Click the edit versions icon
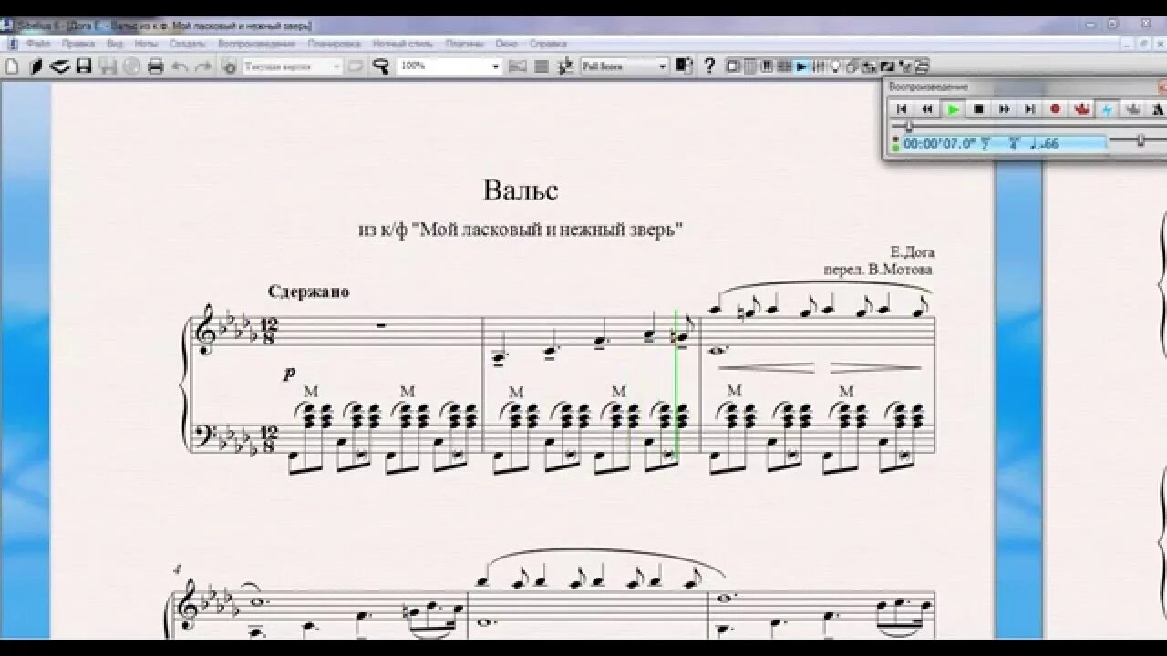 tap(229, 66)
